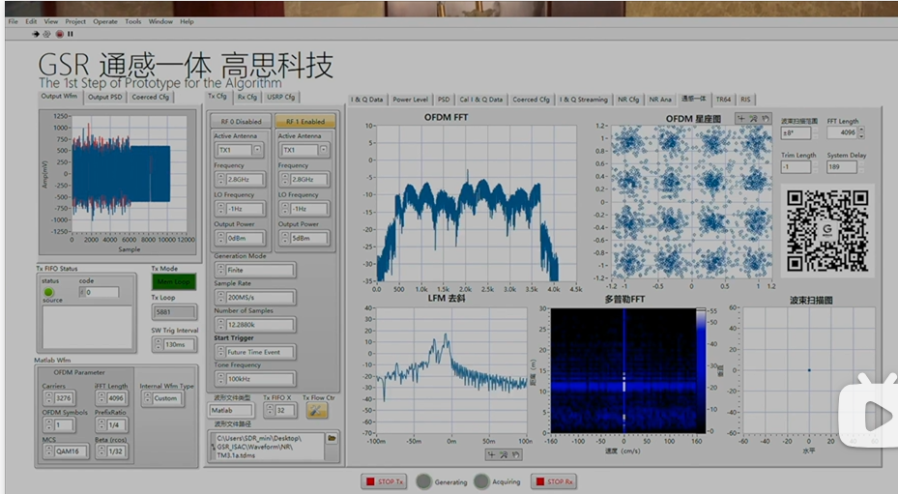Screen dimensions: 898x494
Task: Open the PrefixRatio 1/4 selector
Action: pyautogui.click(x=112, y=424)
